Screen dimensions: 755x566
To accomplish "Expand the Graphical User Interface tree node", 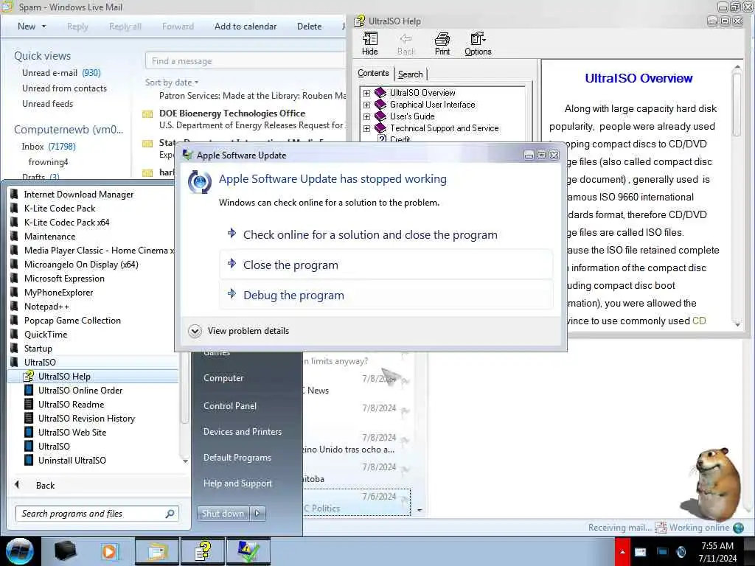I will (x=366, y=105).
